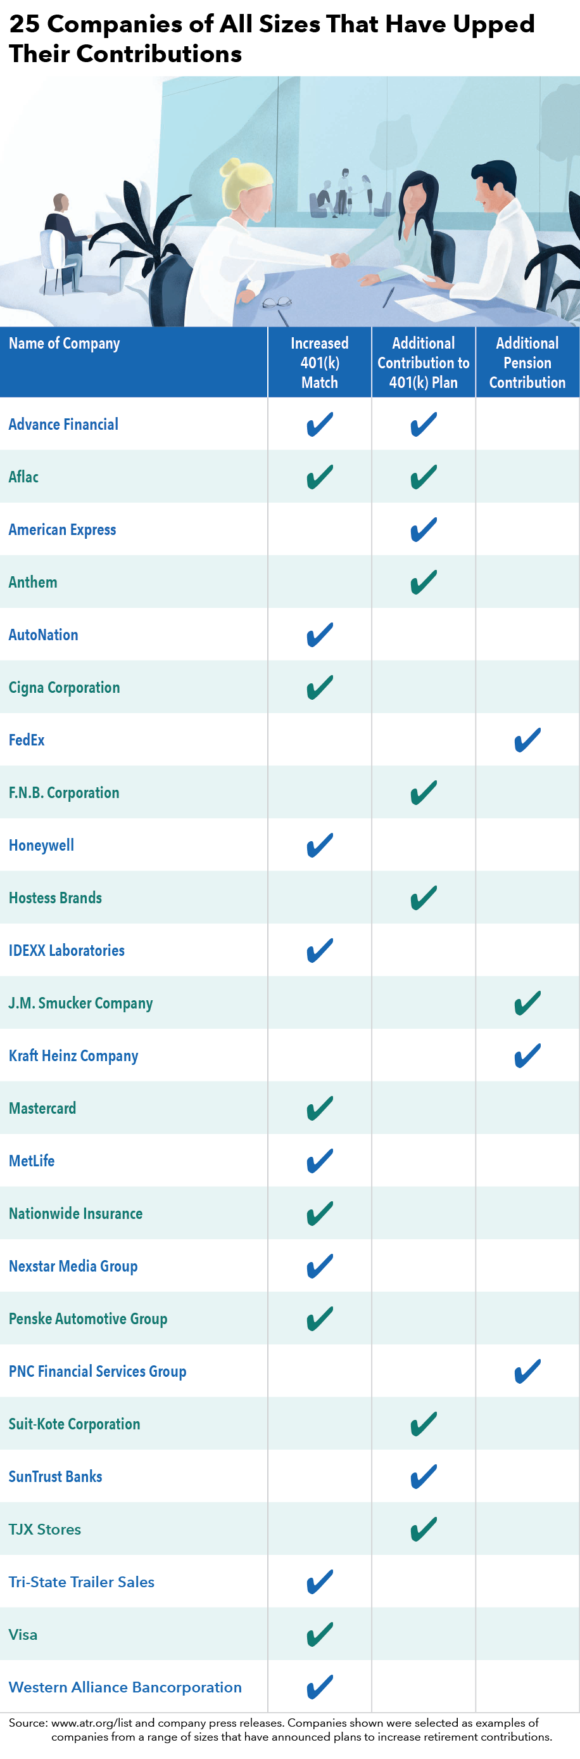The image size is (580, 1759).
Task: Click the checkmark in the SunTrust Banks row
Action: (x=423, y=1476)
